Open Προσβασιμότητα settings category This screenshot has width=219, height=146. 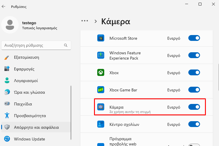click(x=30, y=116)
